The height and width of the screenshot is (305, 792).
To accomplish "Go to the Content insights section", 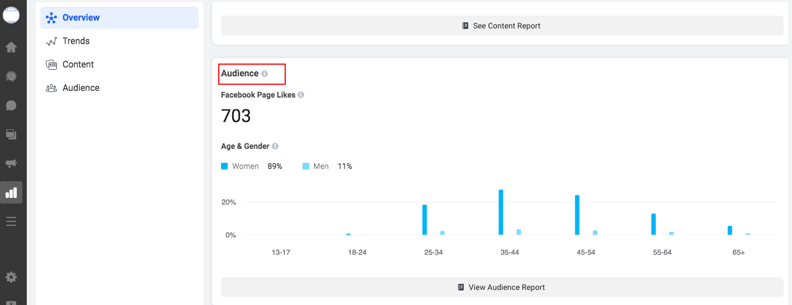I will 78,65.
